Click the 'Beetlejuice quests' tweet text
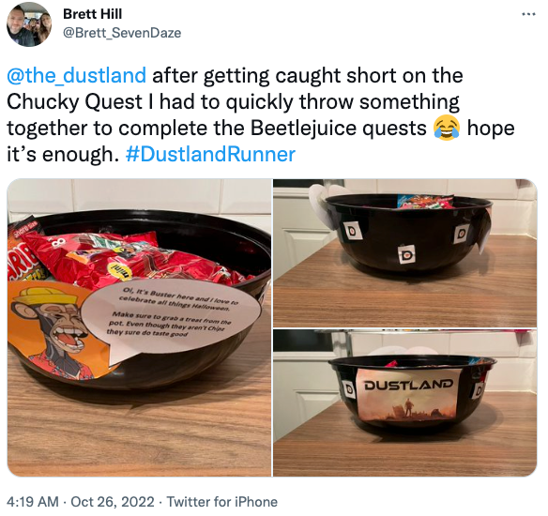This screenshot has width=548, height=516. [339, 128]
